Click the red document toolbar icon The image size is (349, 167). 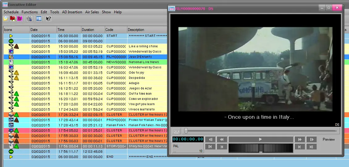[x=13, y=19]
